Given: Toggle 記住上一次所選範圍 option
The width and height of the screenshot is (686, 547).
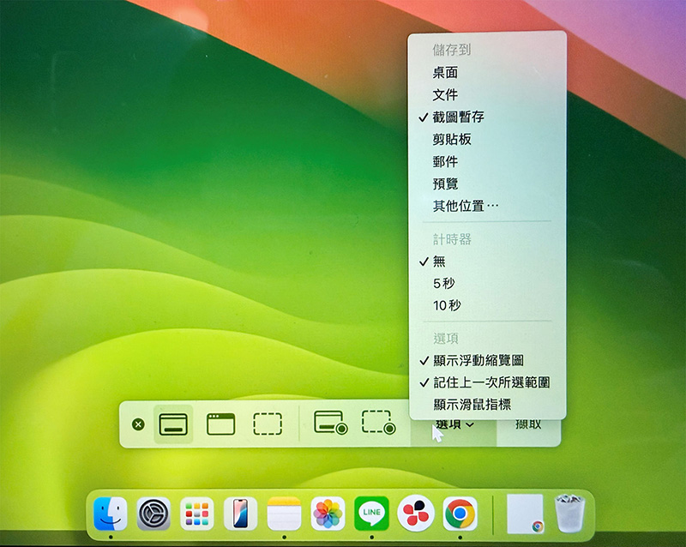Looking at the screenshot, I should point(490,382).
